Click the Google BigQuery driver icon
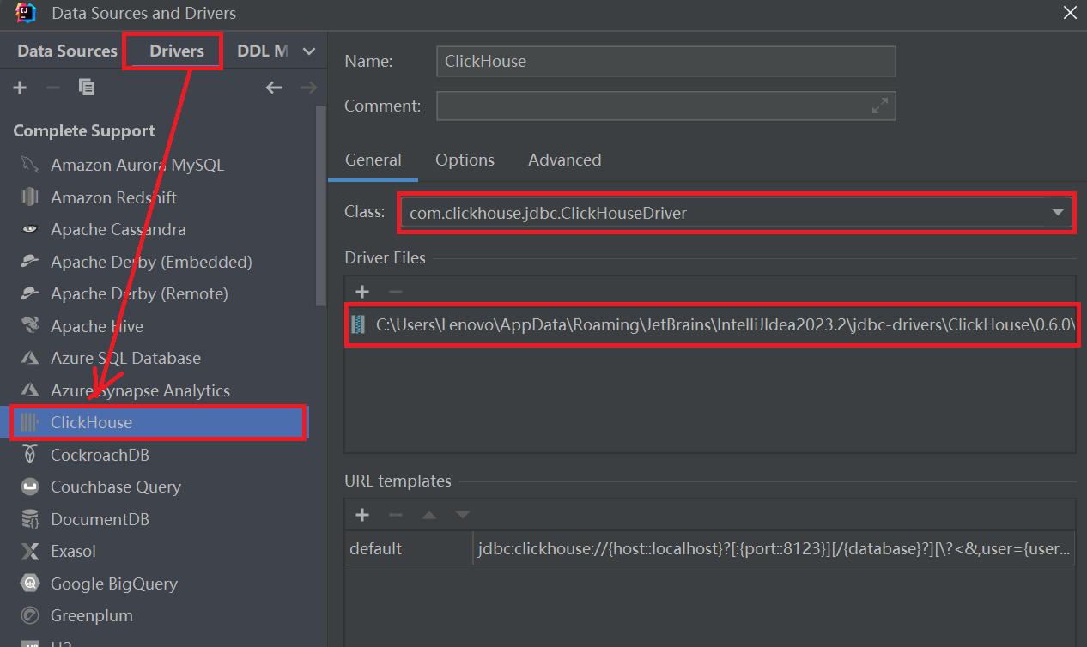 click(30, 584)
